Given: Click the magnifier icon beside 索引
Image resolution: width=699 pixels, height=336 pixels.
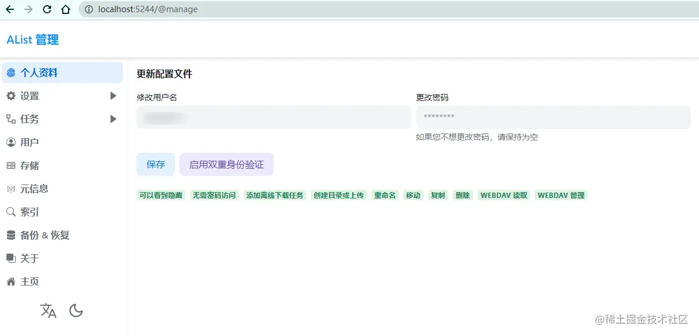Looking at the screenshot, I should [11, 212].
